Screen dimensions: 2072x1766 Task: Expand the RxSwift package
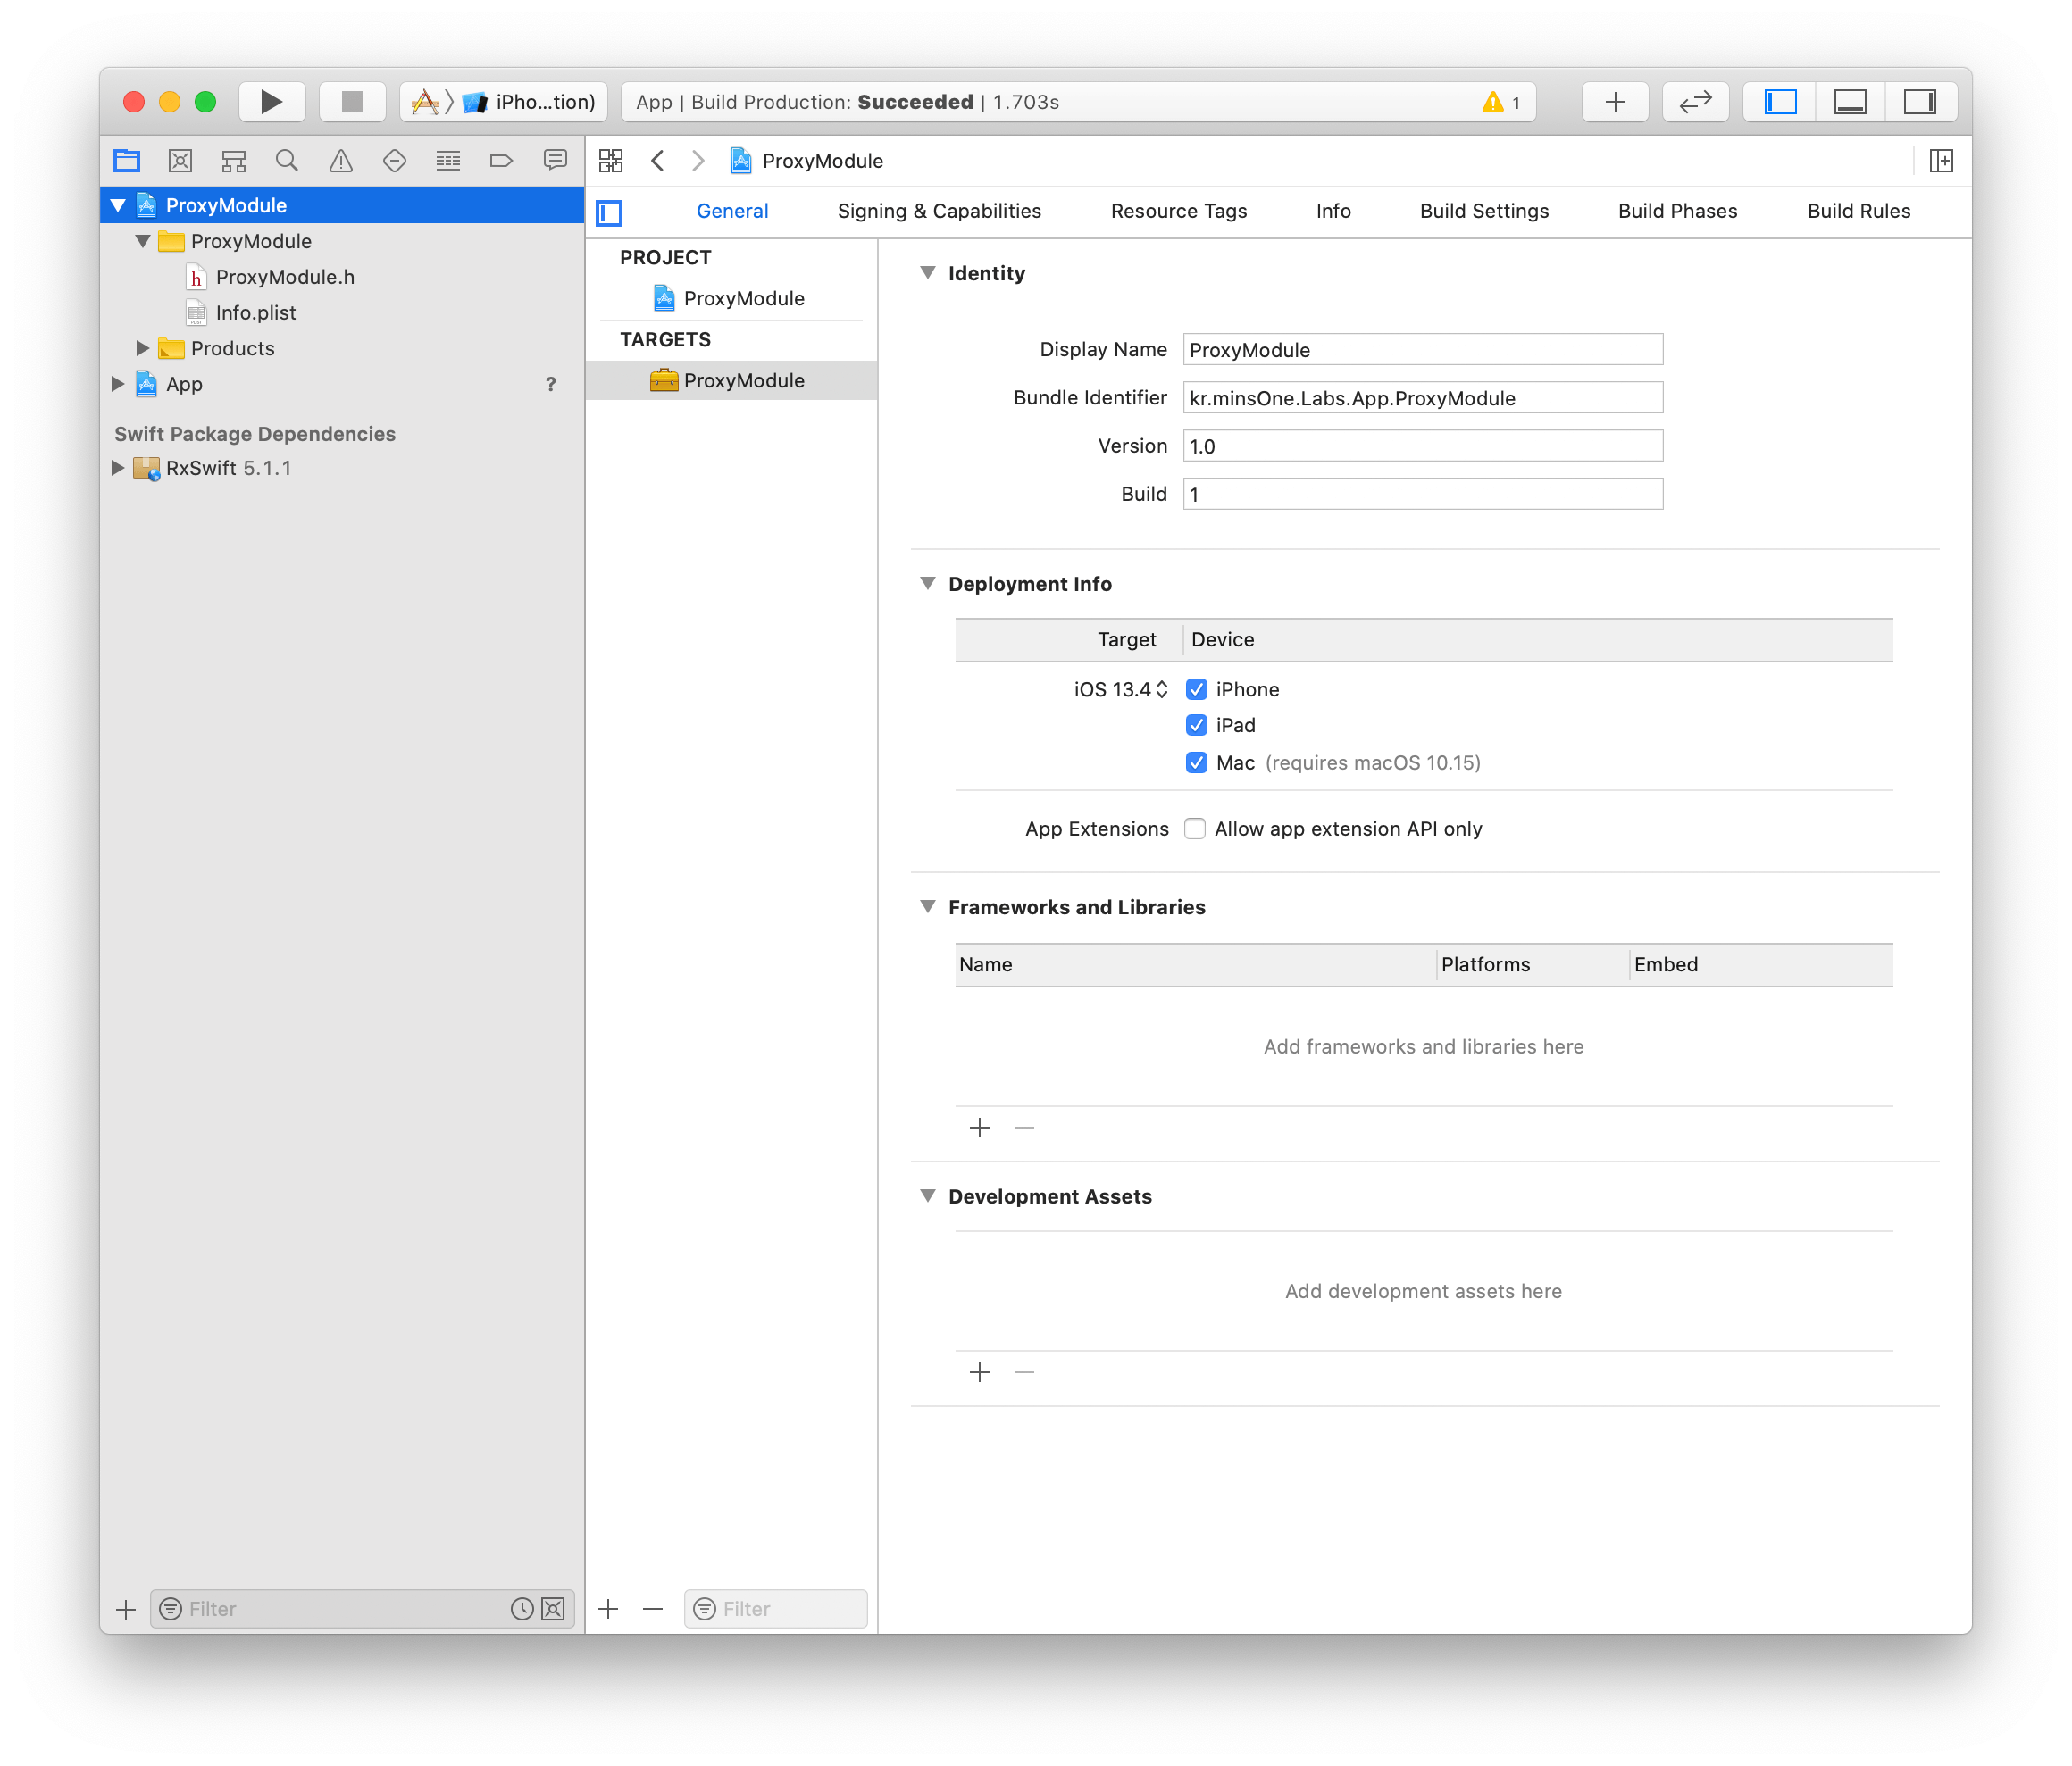point(118,468)
